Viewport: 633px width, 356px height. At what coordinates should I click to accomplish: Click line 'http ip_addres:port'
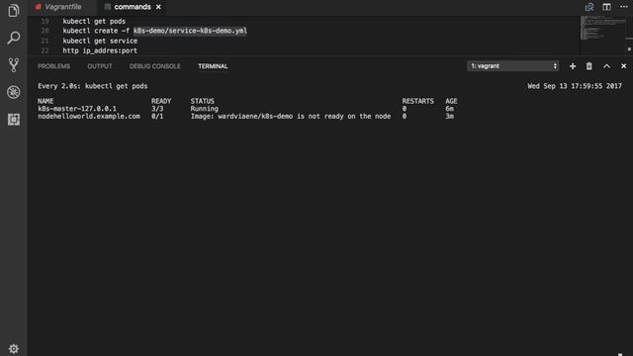pos(100,50)
